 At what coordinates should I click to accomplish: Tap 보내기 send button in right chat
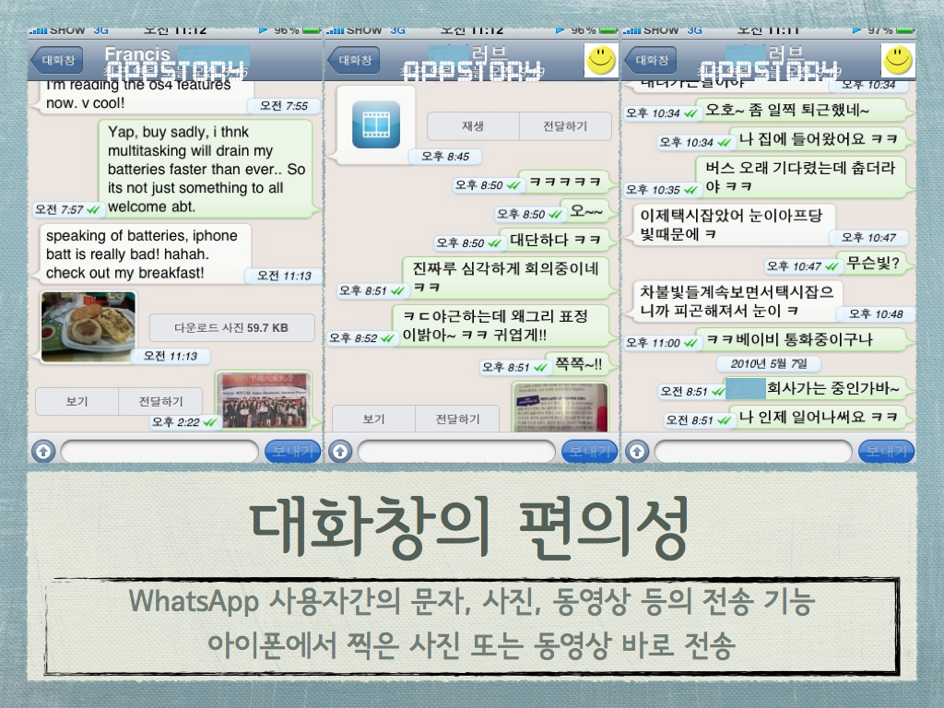887,451
